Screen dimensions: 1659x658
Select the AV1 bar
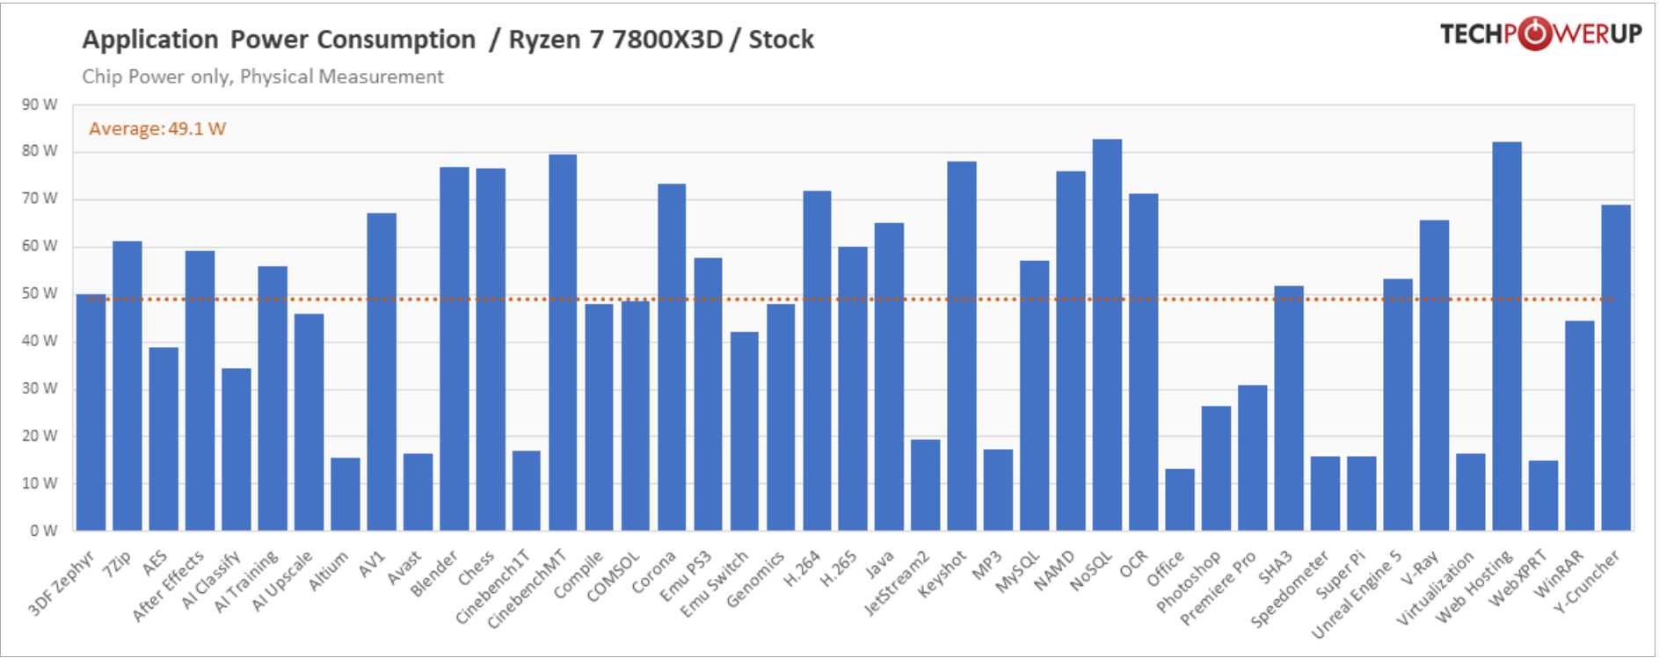click(x=382, y=372)
